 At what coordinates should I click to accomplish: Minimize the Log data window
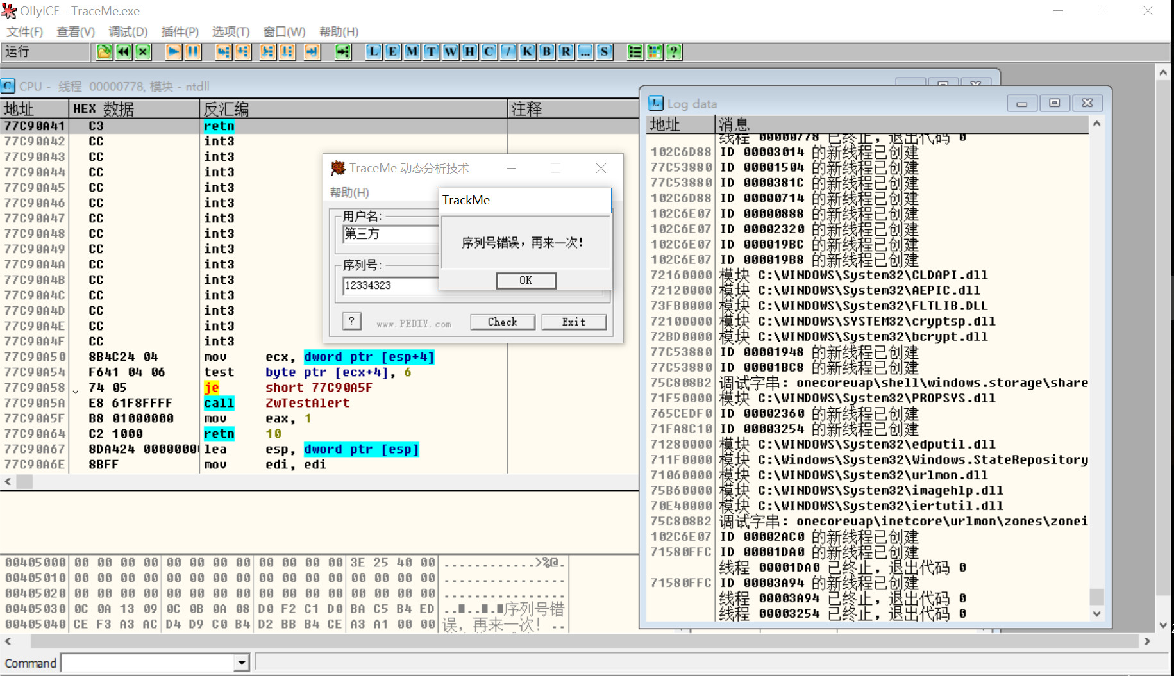point(1022,103)
